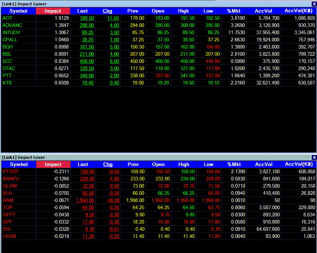Click INTUCH AccVal 3,345,061
This screenshot has width=317, height=253.
click(304, 32)
